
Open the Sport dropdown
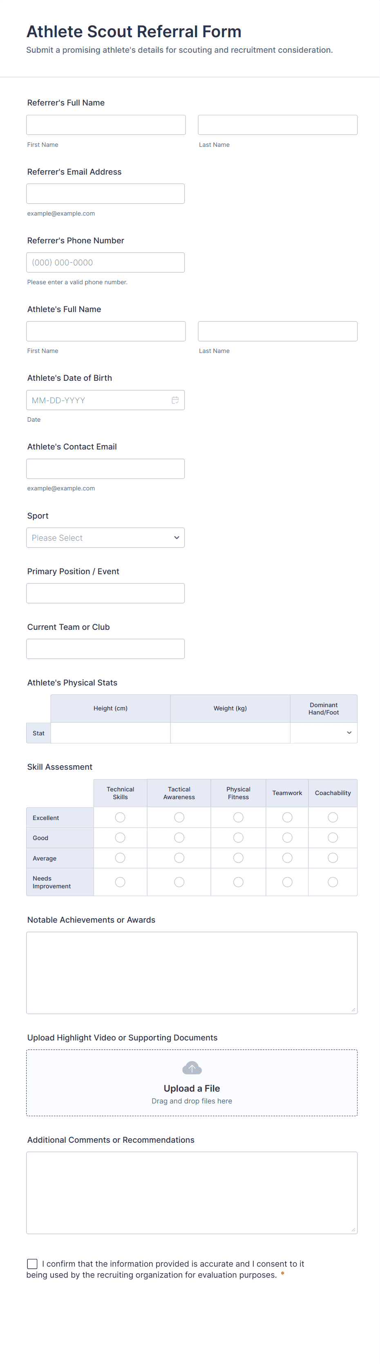[105, 537]
